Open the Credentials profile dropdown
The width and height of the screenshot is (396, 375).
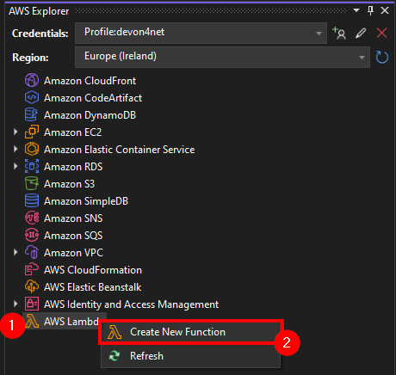(x=319, y=34)
